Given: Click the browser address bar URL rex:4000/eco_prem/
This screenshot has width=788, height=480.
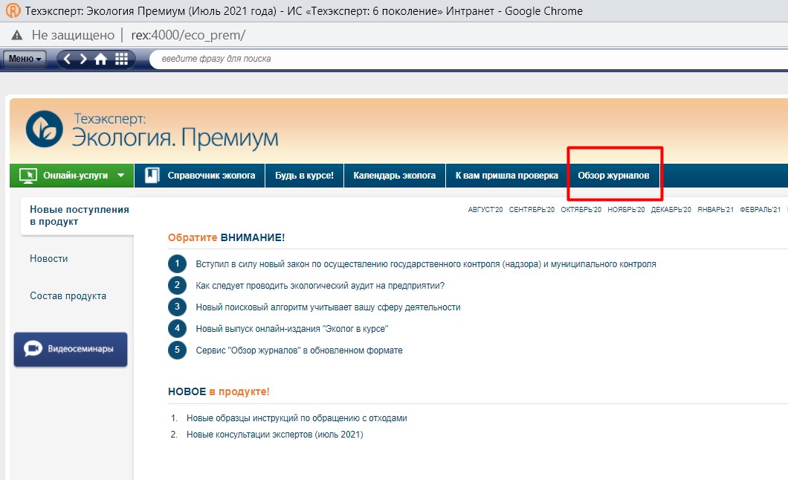Looking at the screenshot, I should tap(189, 35).
